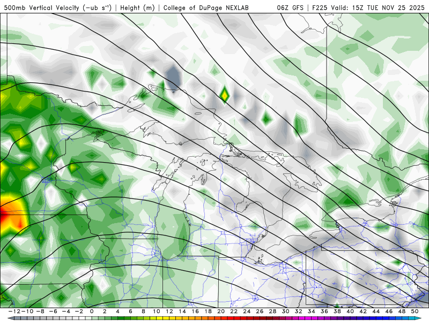Click the "06Z GFS" model run label
This screenshot has width=429, height=321.
290,8
